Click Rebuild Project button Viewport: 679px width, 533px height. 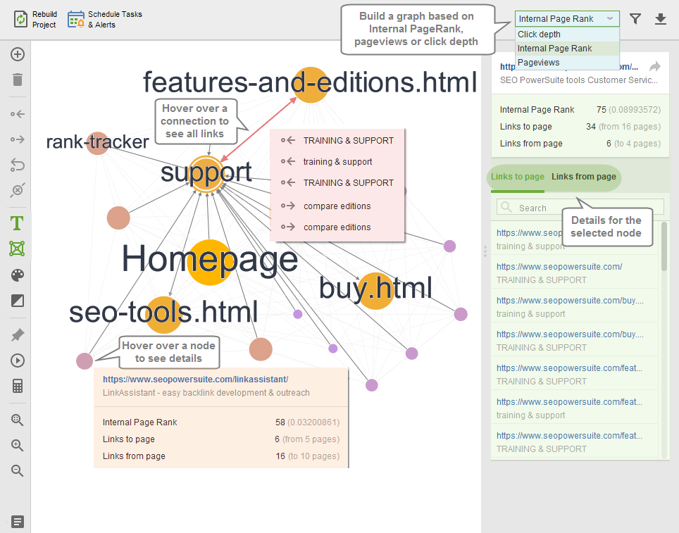pos(36,19)
